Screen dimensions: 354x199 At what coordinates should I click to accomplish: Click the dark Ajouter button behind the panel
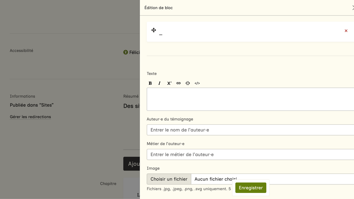pyautogui.click(x=132, y=164)
